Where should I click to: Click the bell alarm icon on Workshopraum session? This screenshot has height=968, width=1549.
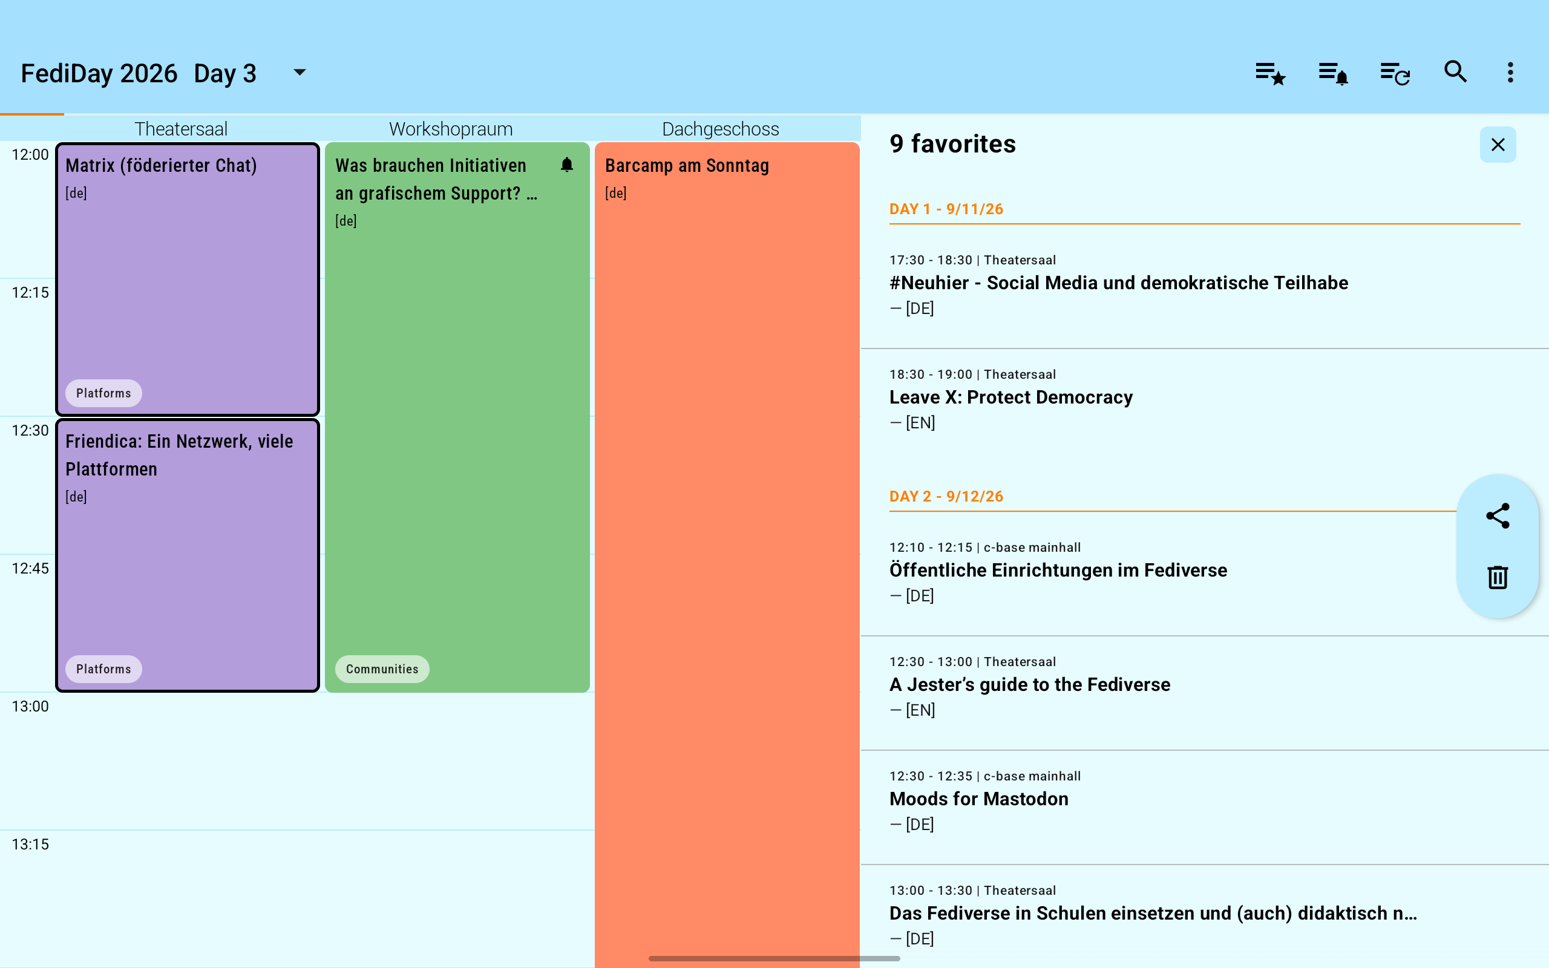pyautogui.click(x=566, y=165)
